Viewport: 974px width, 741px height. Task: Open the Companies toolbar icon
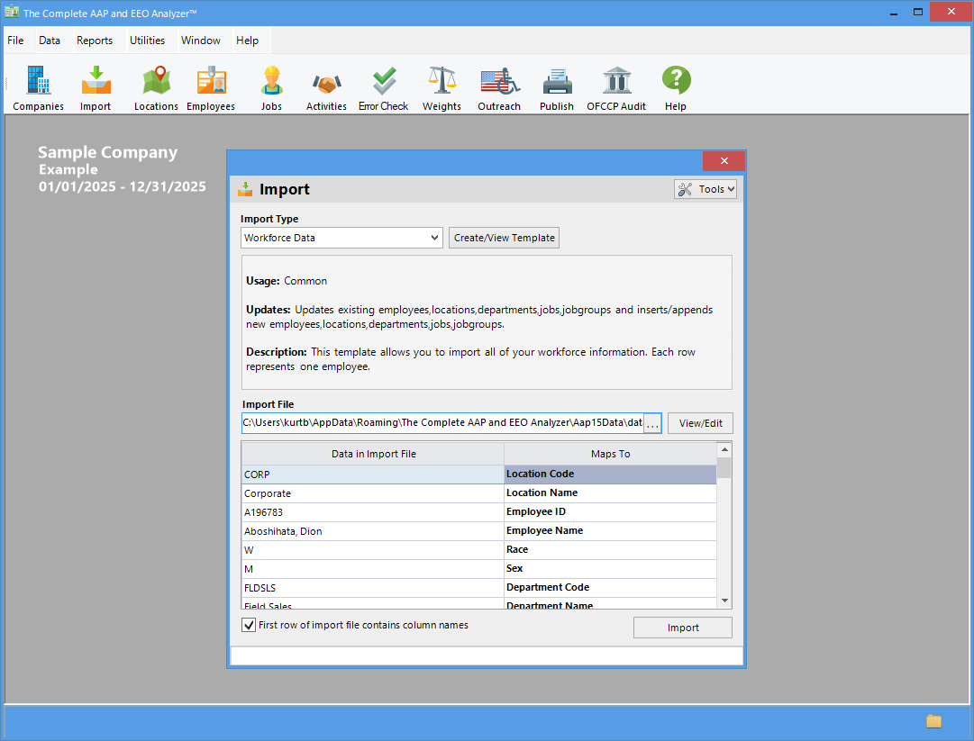[38, 88]
